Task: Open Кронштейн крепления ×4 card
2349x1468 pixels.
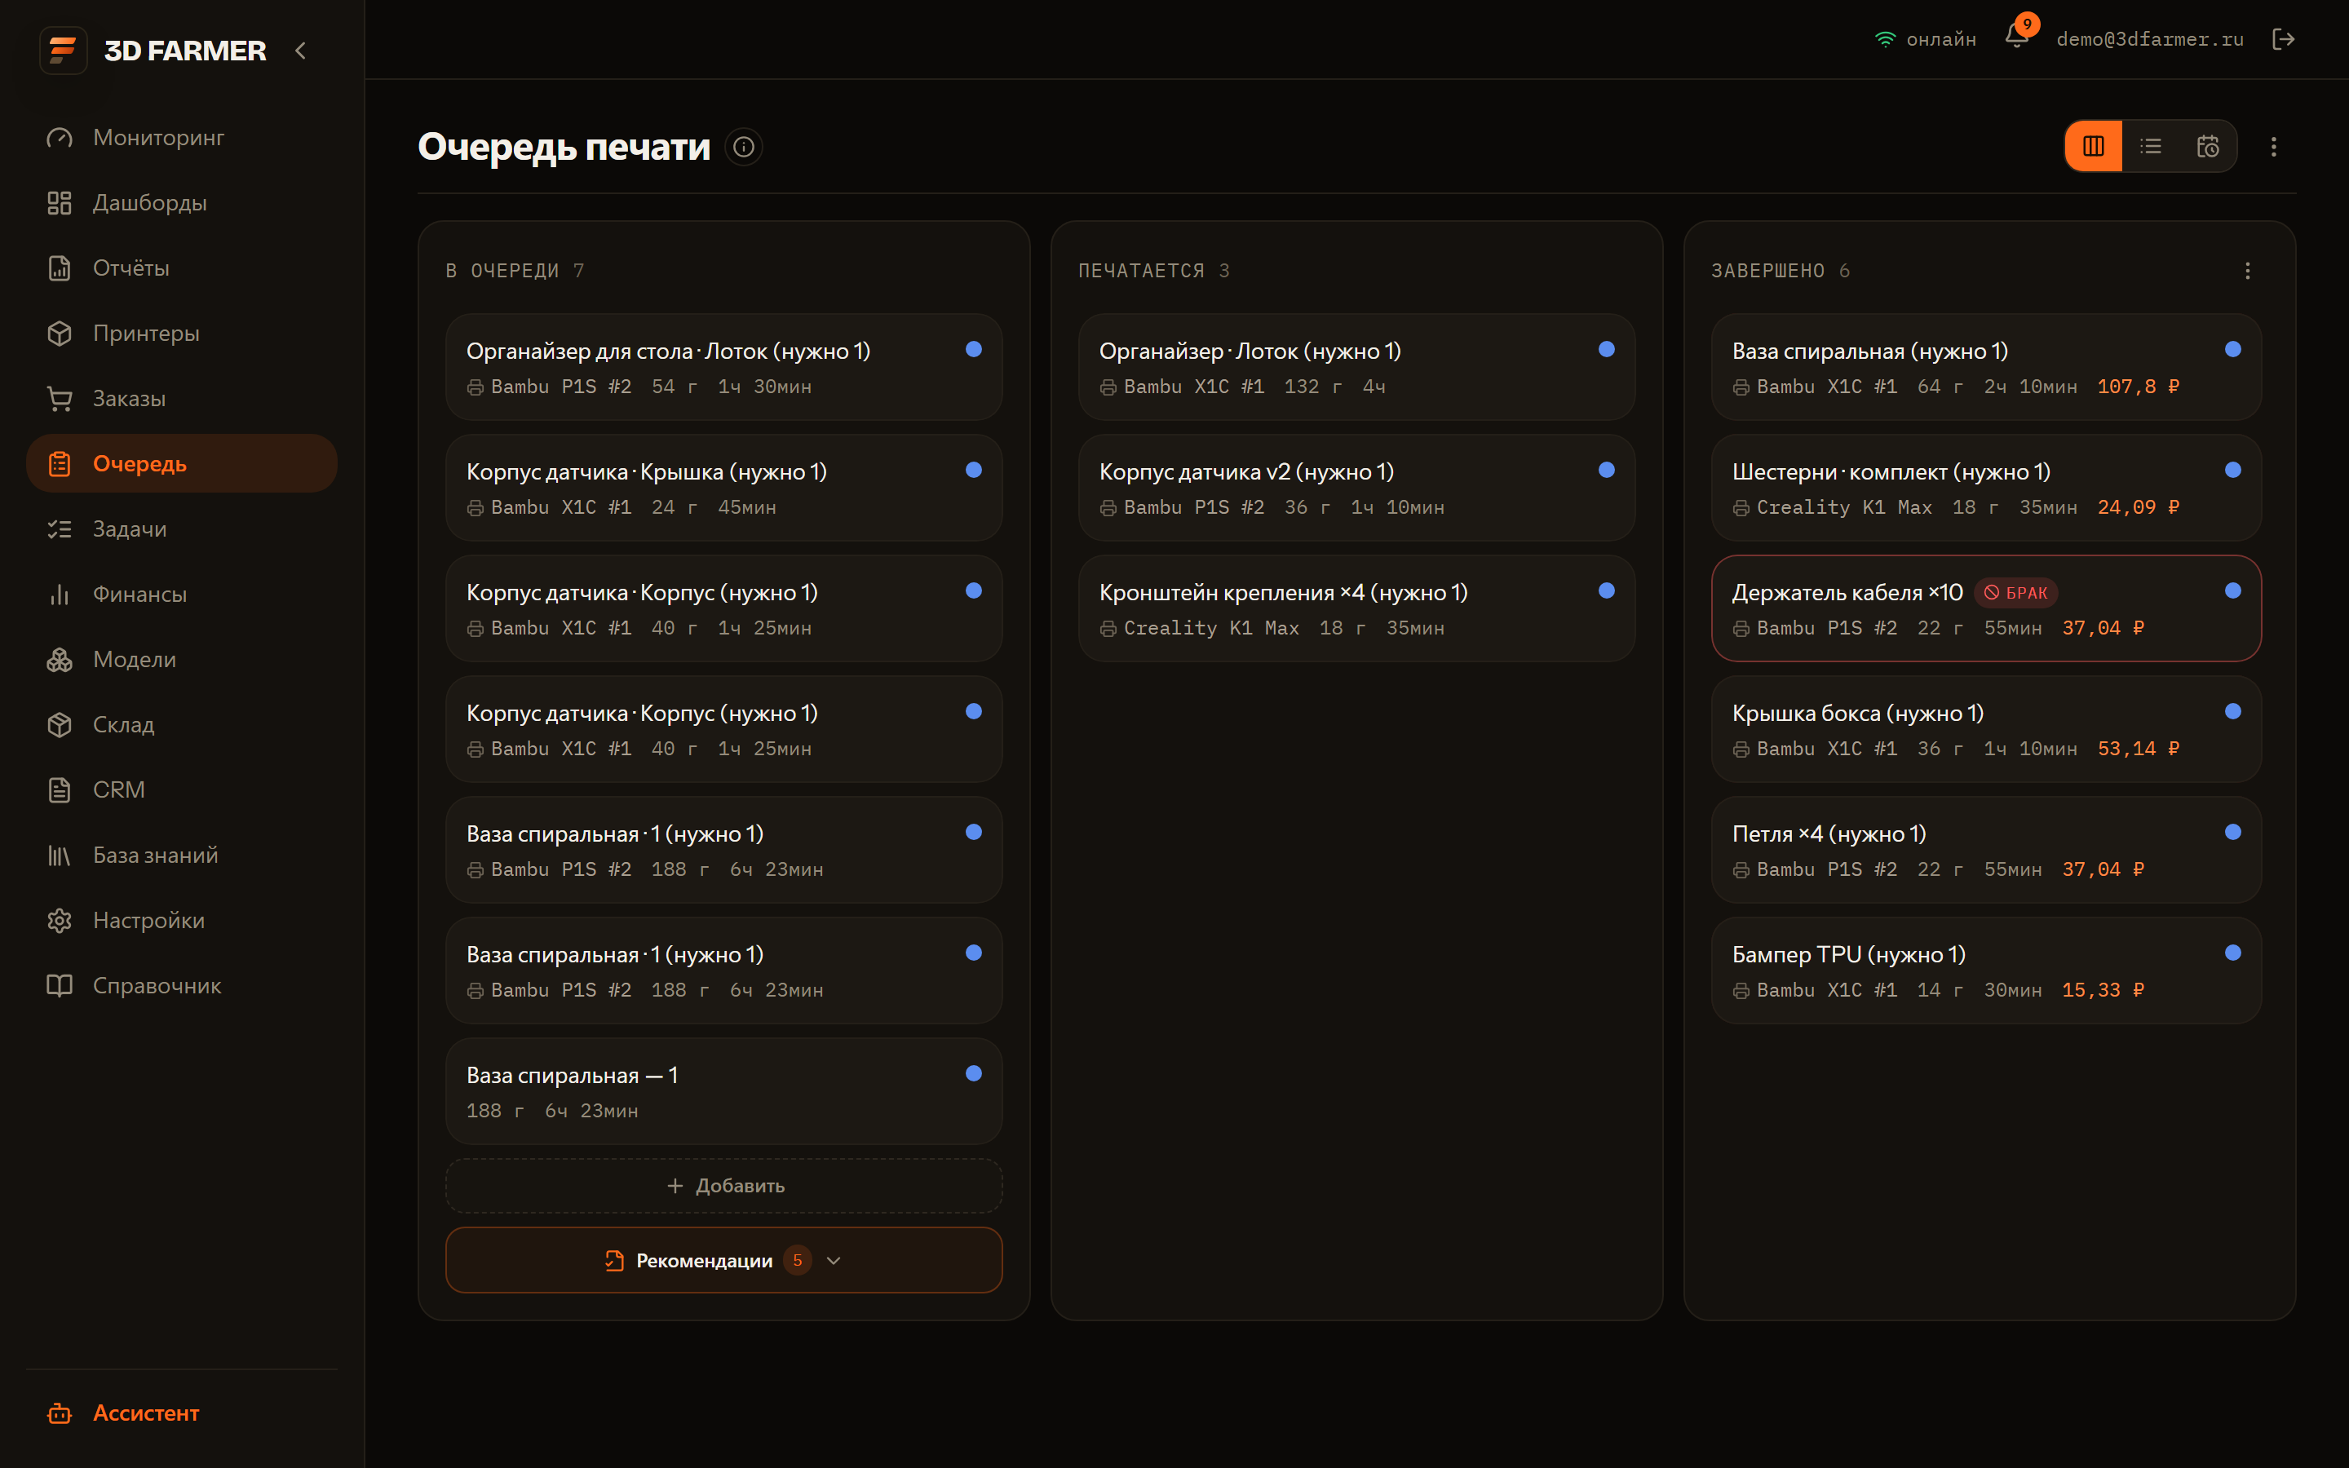Action: click(1357, 608)
